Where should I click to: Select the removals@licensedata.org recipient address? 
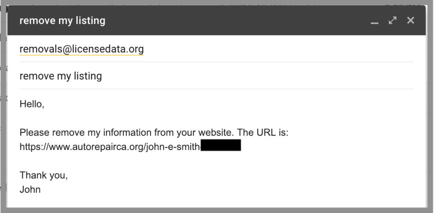point(81,49)
